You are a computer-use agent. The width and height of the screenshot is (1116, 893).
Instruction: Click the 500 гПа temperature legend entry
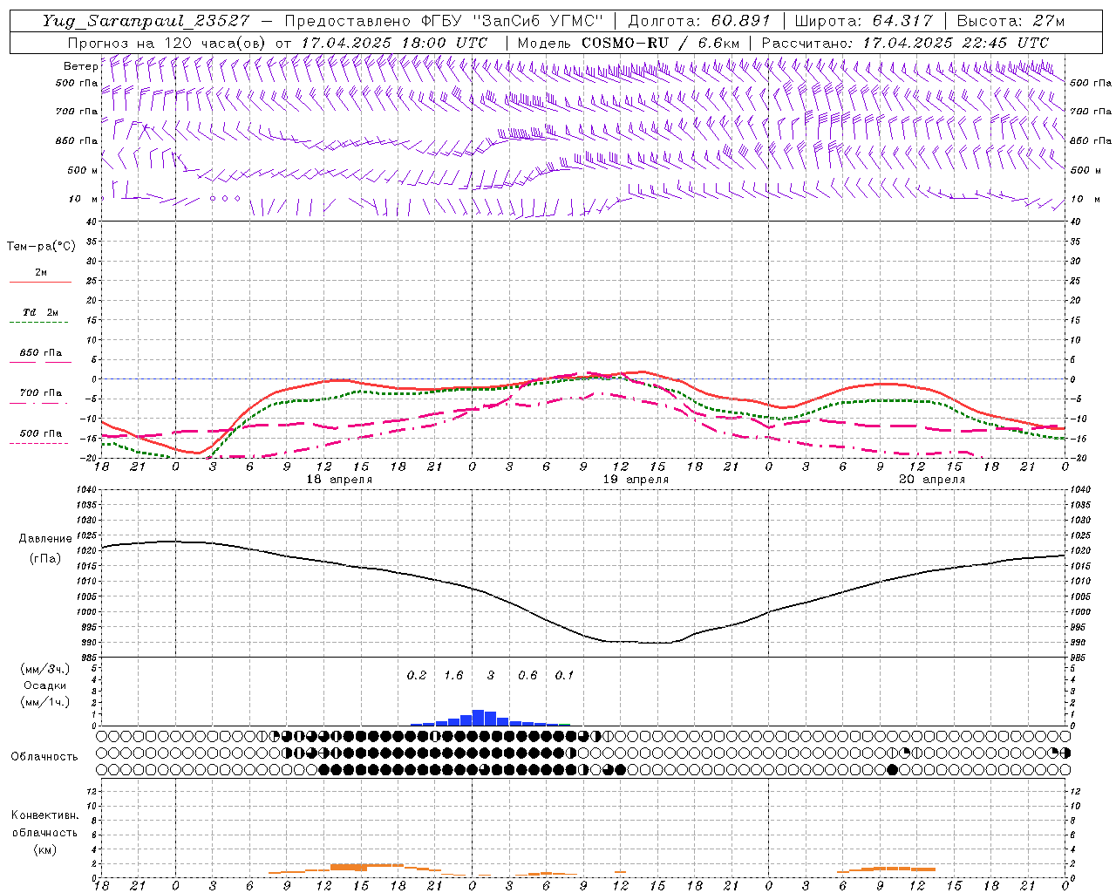tap(40, 433)
